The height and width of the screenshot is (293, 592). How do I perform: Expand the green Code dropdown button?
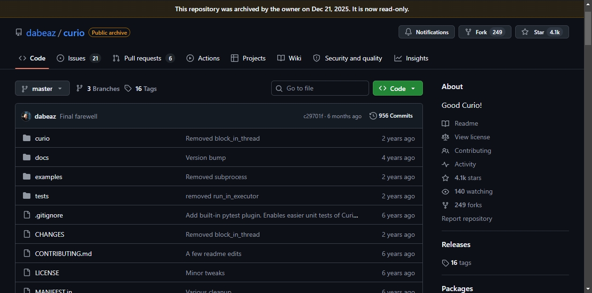[x=398, y=88]
